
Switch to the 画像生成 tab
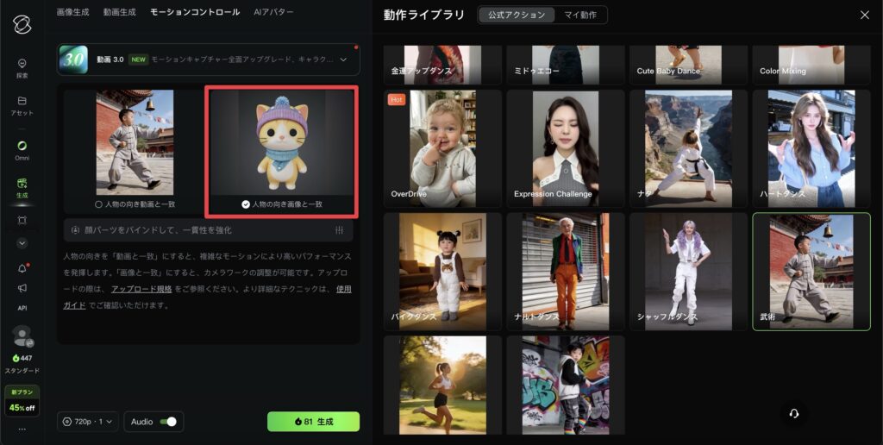(x=73, y=12)
